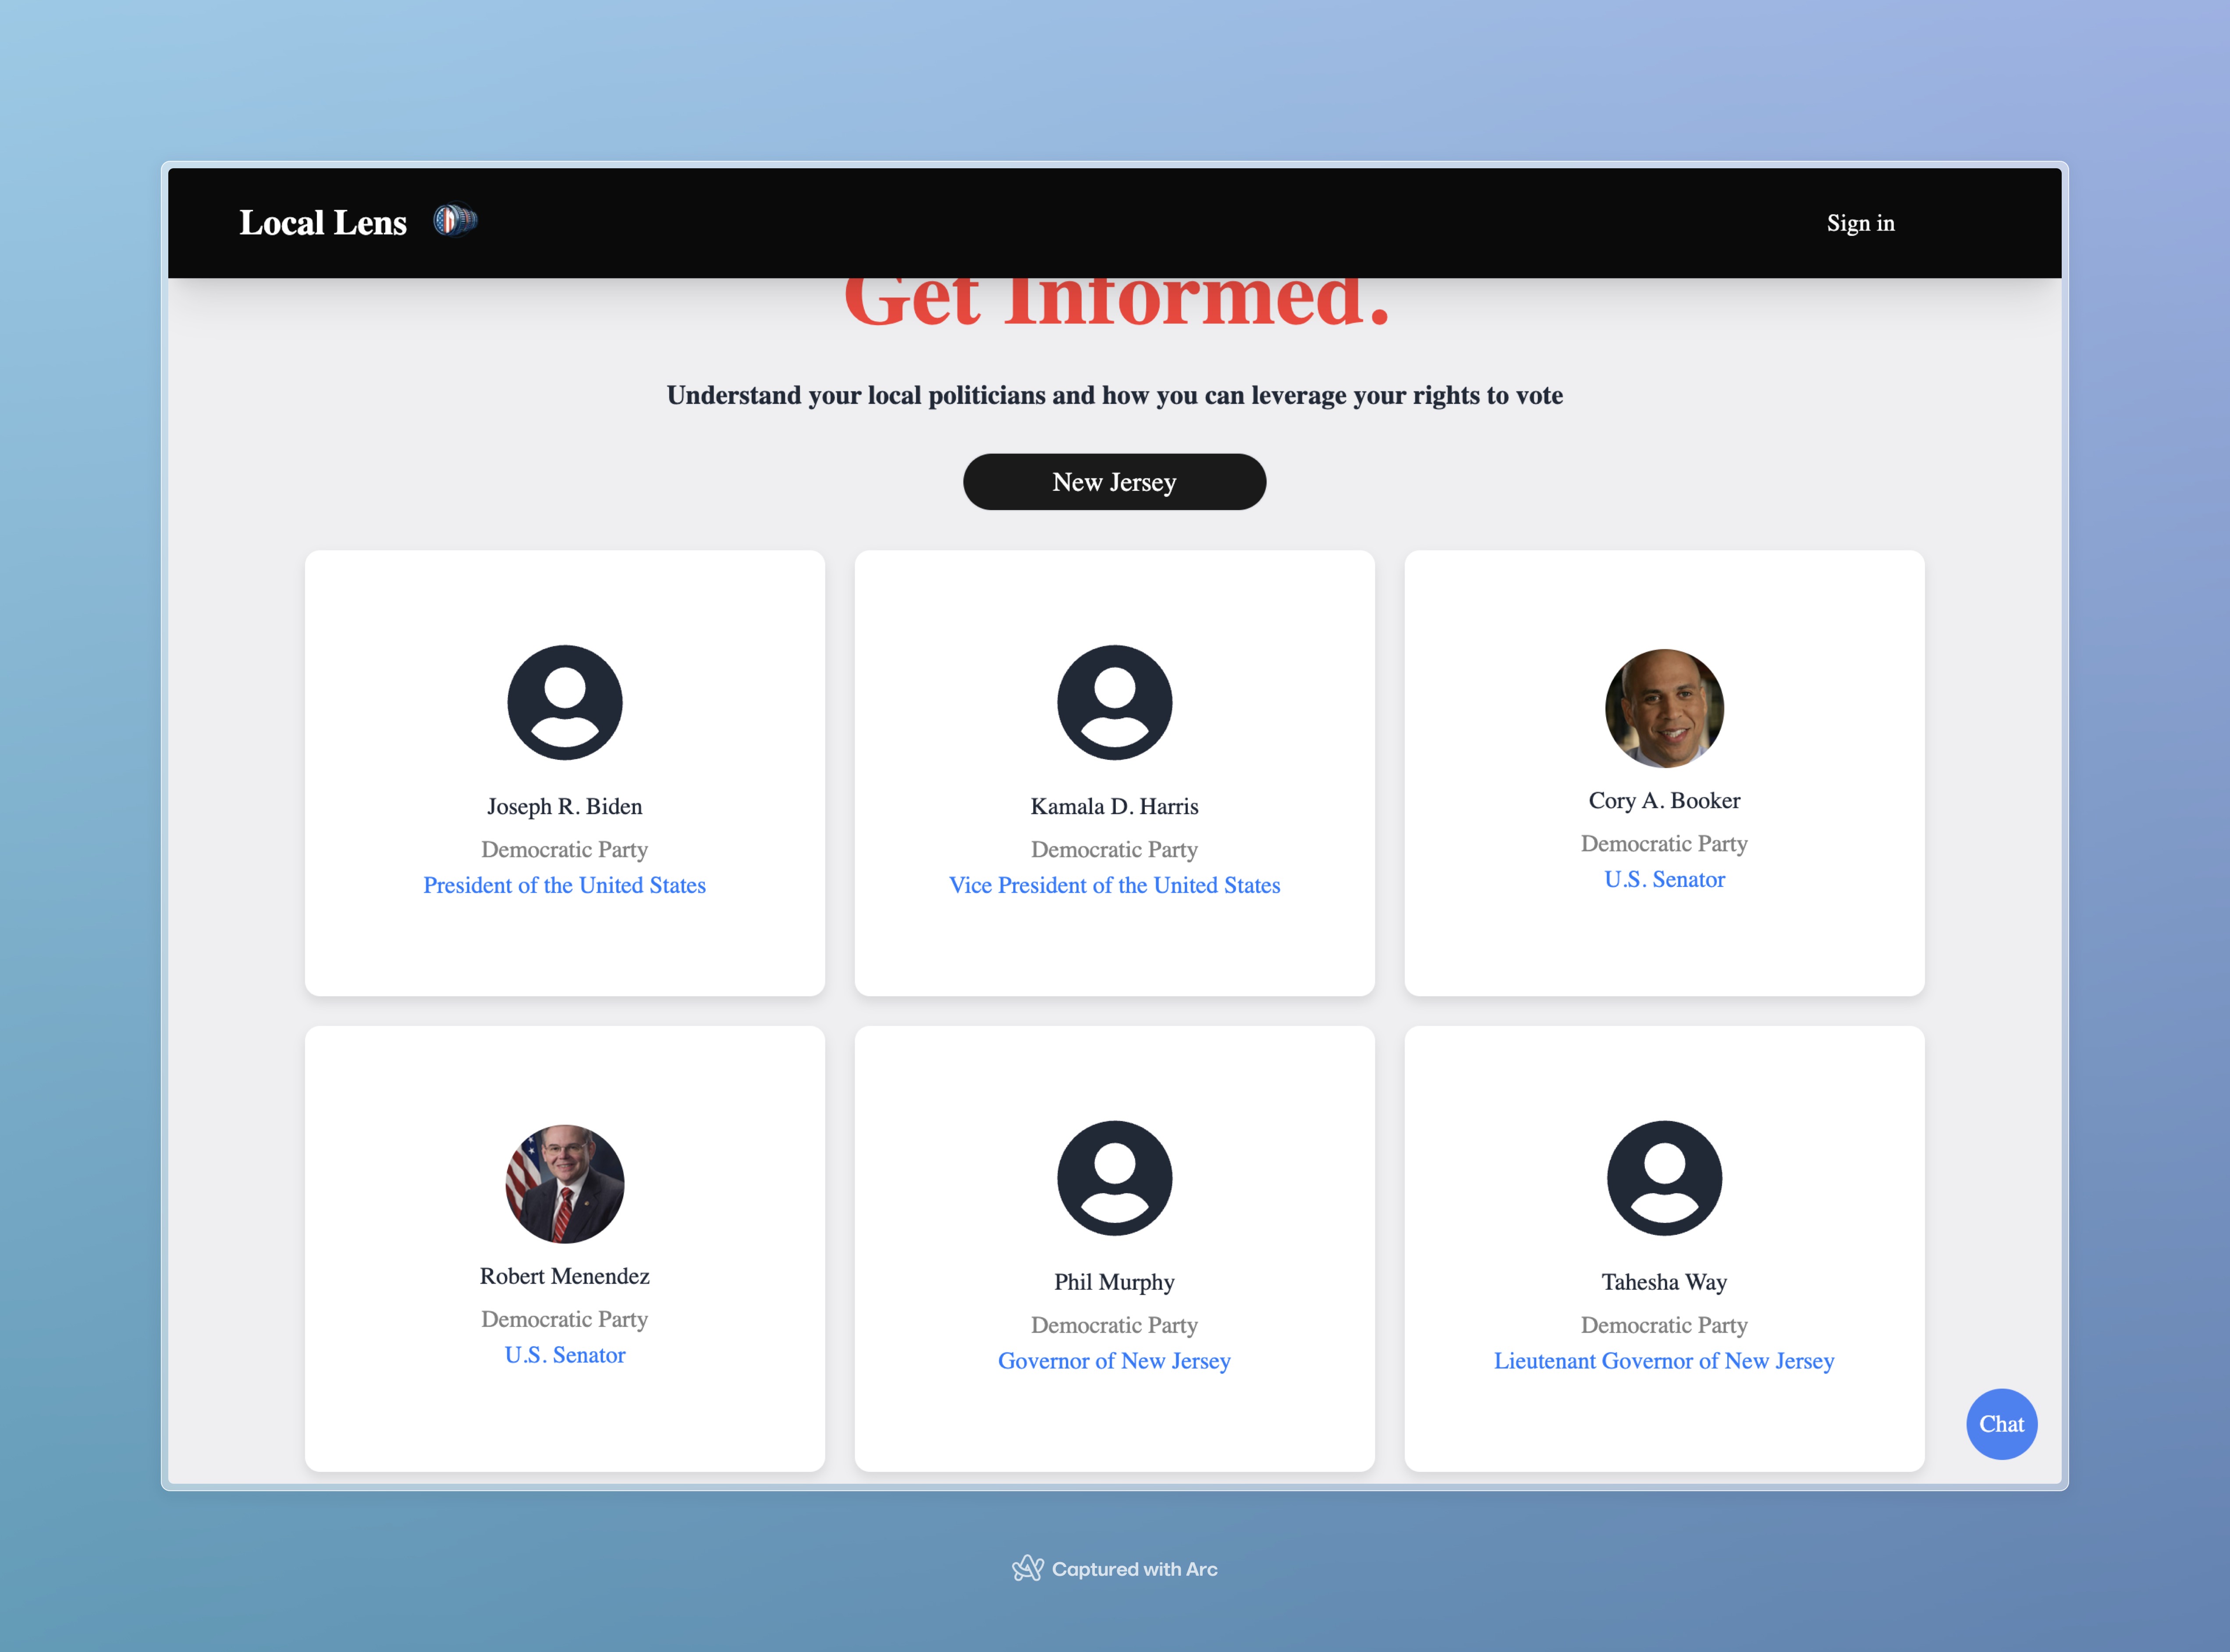Open Cory A. Booker's profile photo
The height and width of the screenshot is (1652, 2230).
[1664, 708]
